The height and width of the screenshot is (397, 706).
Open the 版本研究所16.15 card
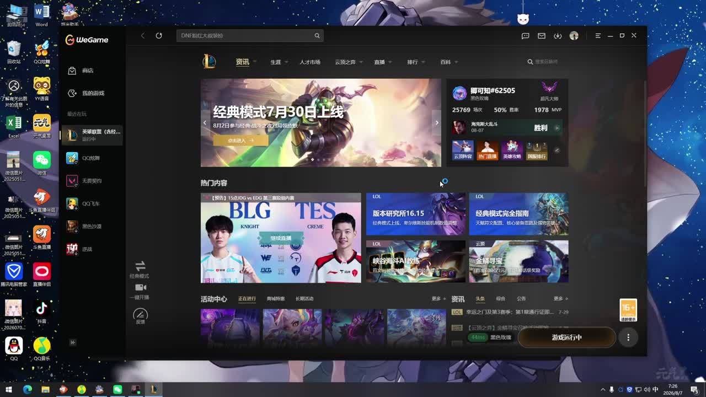coord(416,214)
